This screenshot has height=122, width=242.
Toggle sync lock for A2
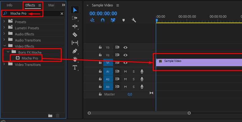[117, 79]
